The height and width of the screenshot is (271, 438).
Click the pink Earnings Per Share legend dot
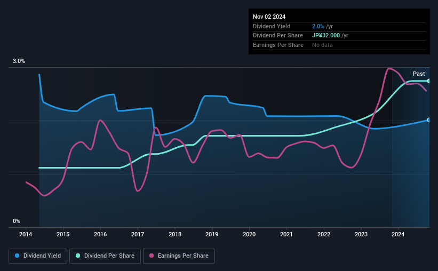point(152,256)
